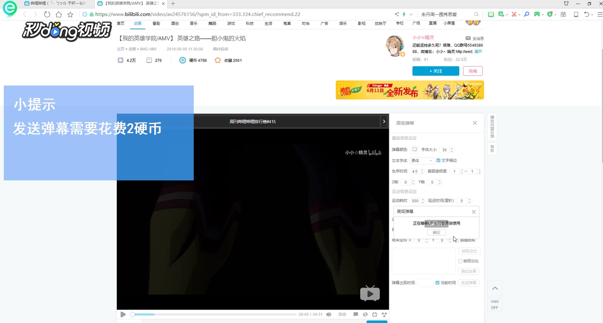Expand the uploader description with 展开
Screen dimensions: 603x323
click(x=478, y=52)
